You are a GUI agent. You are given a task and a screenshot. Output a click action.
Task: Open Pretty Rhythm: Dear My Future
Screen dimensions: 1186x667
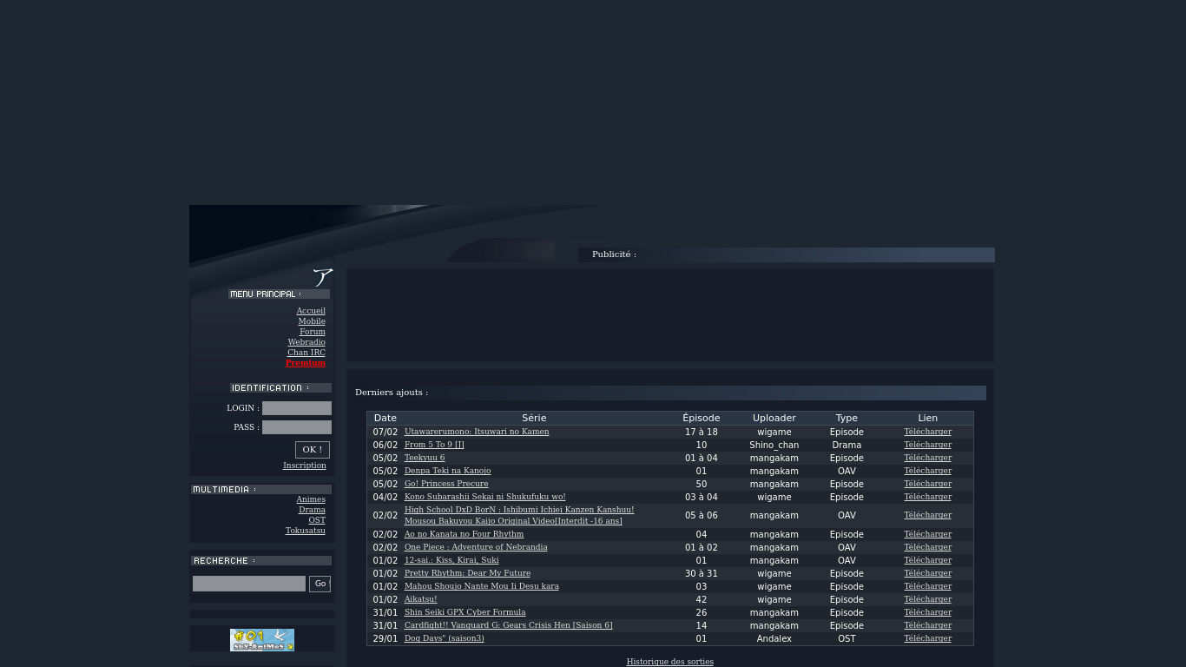[x=467, y=573]
